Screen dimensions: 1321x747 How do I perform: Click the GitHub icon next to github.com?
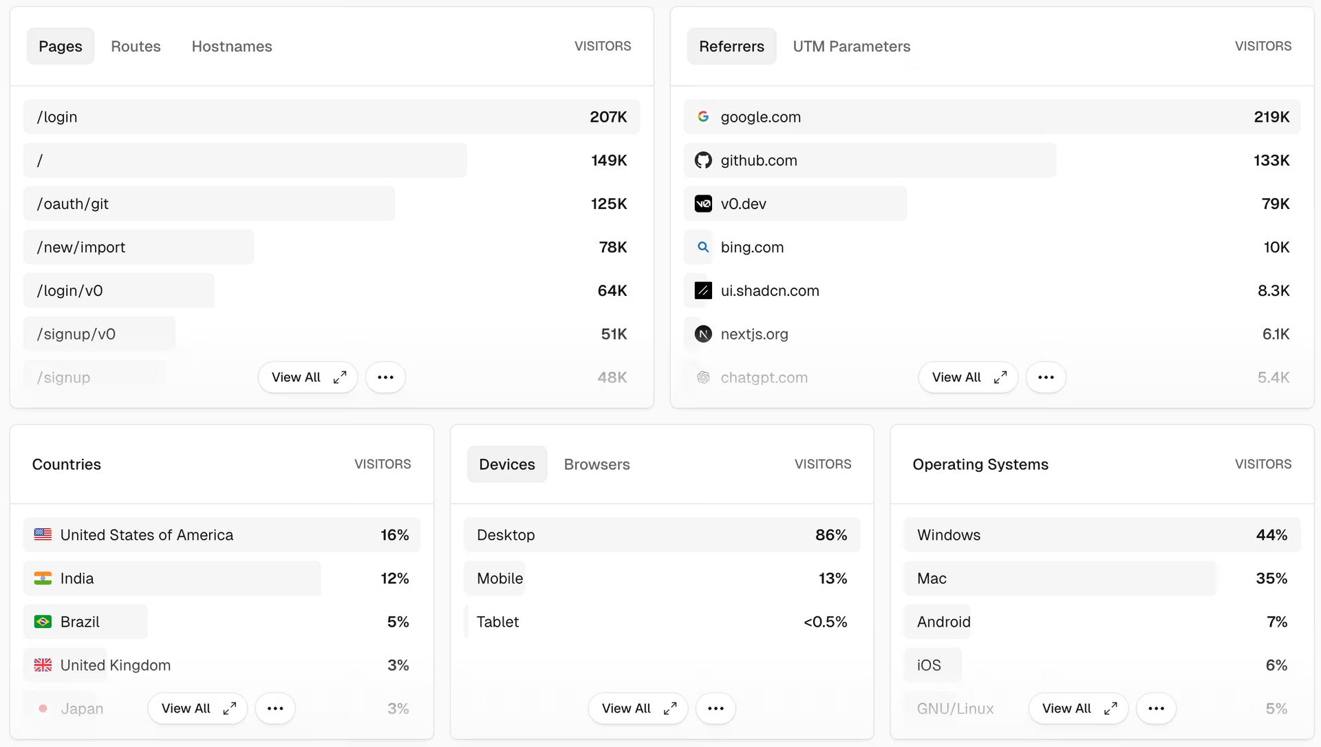702,160
